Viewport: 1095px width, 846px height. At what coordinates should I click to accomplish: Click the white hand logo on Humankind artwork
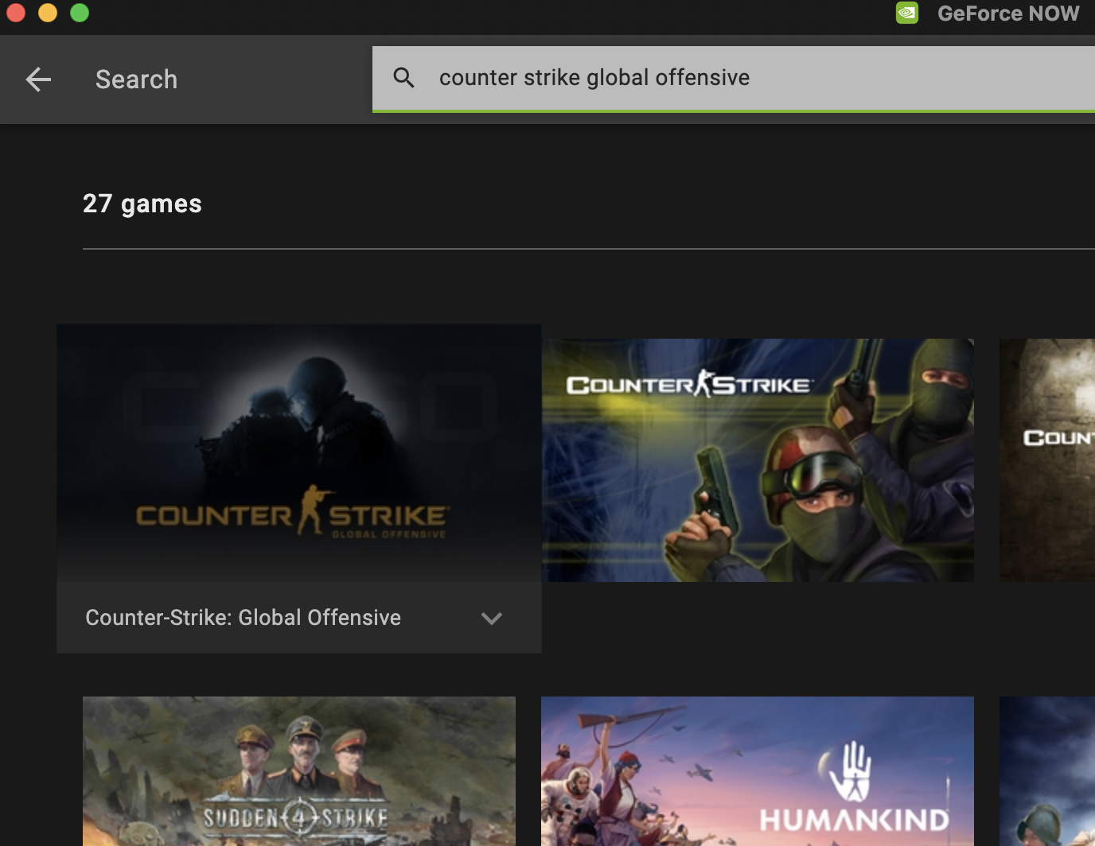(851, 770)
